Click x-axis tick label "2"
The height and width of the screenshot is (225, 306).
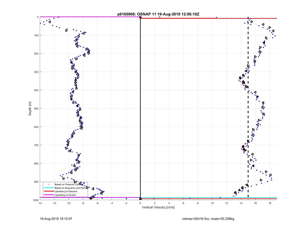[x=155, y=203]
